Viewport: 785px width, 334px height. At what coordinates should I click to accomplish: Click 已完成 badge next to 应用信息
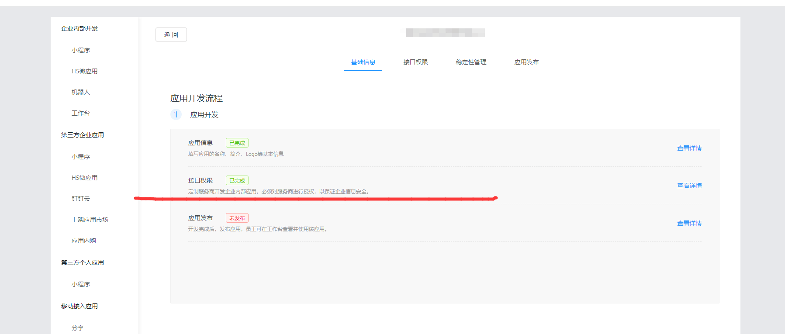point(237,143)
